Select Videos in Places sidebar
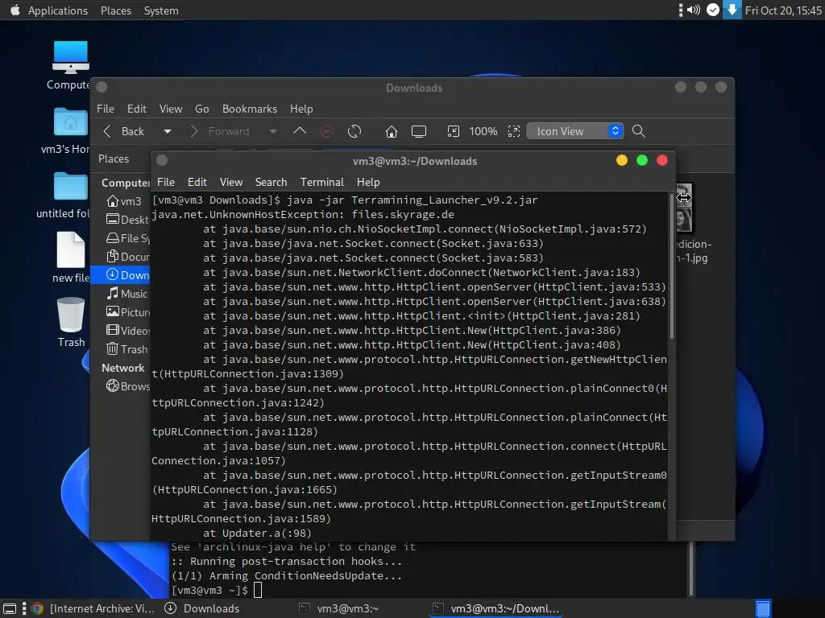This screenshot has height=618, width=825. click(x=128, y=331)
